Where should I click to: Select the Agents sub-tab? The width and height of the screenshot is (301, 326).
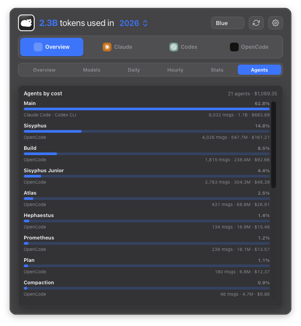click(x=259, y=70)
